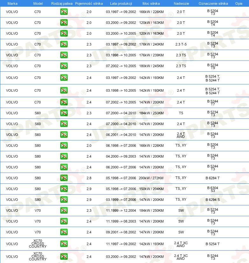Click the Moc silnika column header
The image size is (249, 263).
click(151, 4)
